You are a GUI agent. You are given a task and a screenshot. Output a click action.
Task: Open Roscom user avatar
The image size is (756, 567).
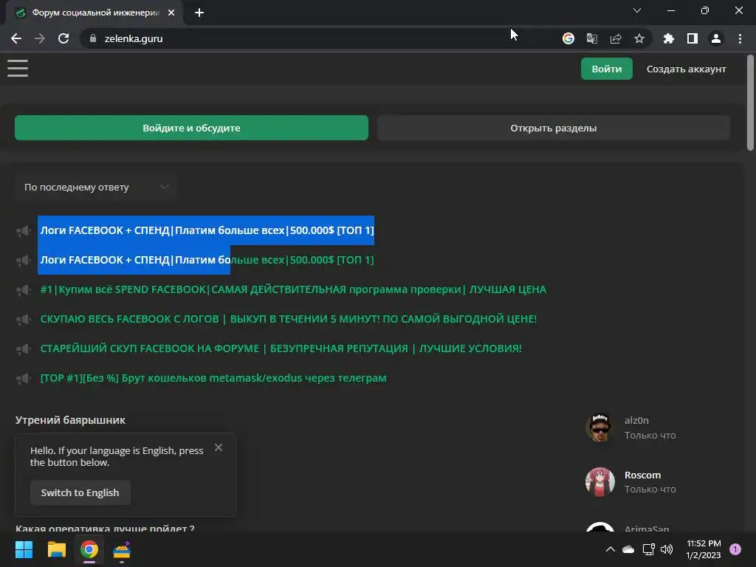pos(599,481)
